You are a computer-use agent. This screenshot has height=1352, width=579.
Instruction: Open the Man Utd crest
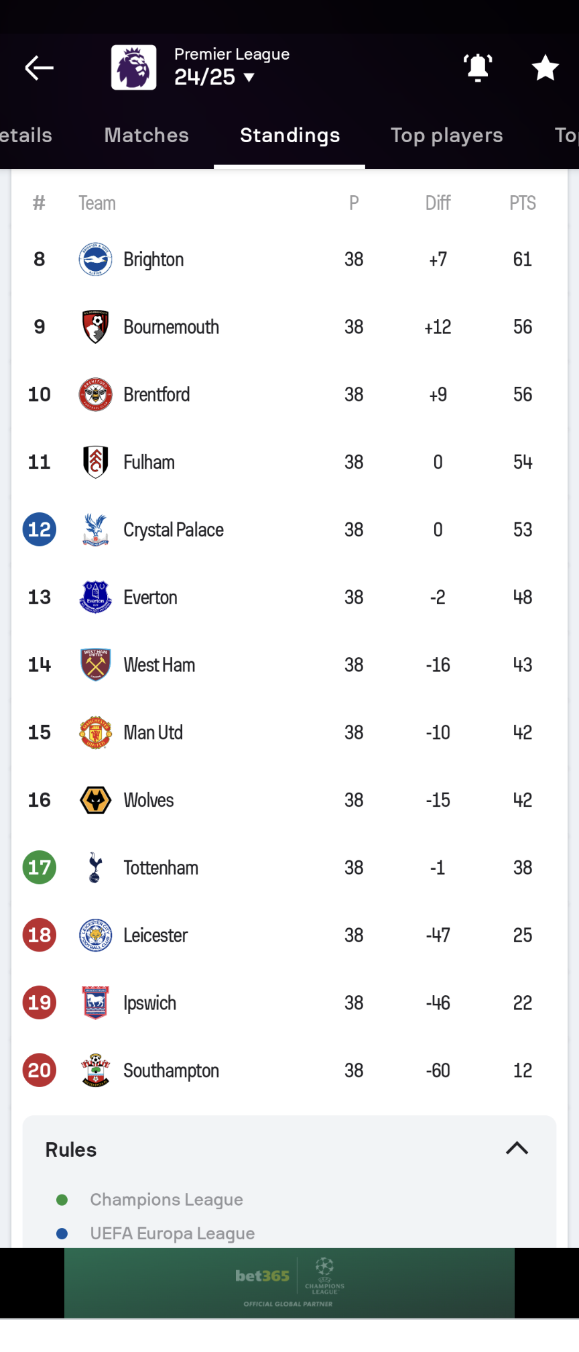click(95, 732)
